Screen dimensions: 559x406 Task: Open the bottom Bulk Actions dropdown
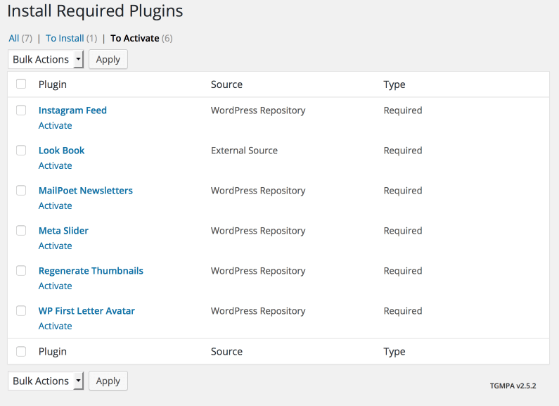pyautogui.click(x=46, y=381)
